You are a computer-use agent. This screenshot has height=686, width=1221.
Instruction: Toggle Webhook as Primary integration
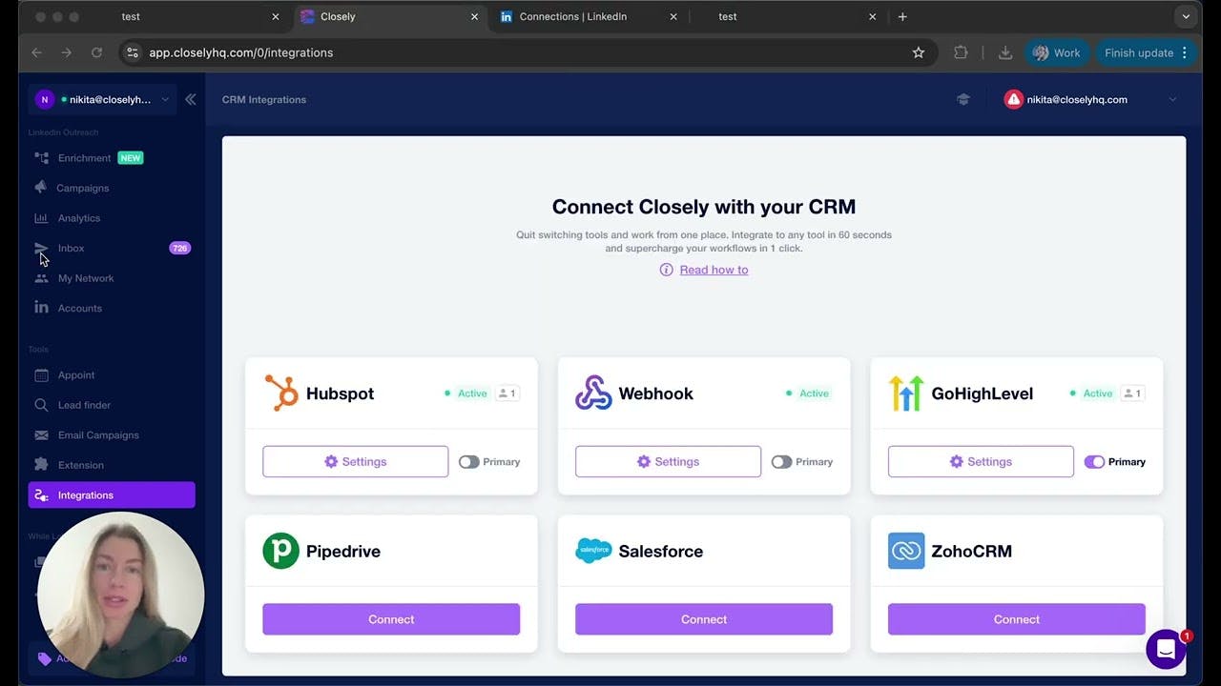[x=781, y=462]
